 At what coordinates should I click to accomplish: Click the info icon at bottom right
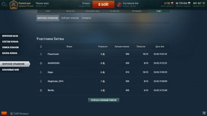(x=204, y=113)
